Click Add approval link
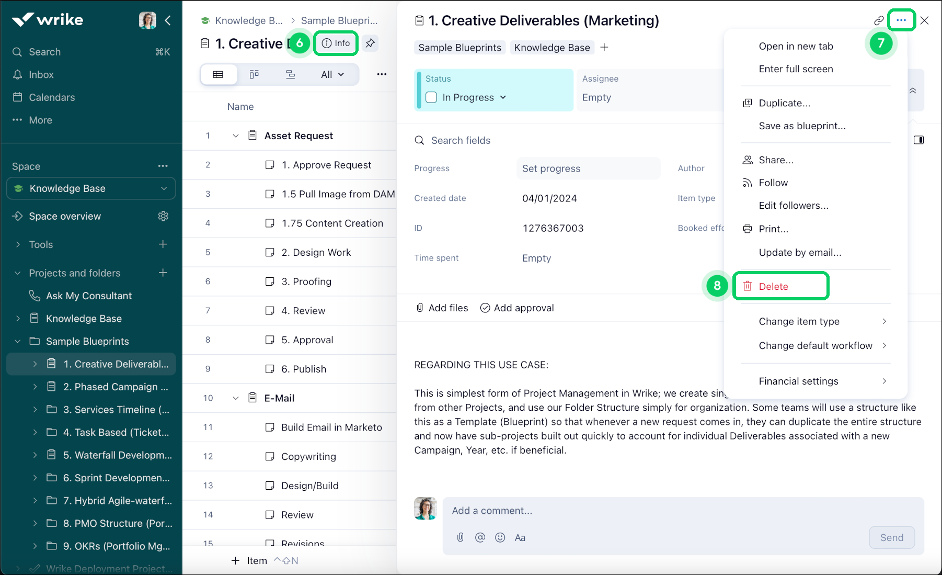The width and height of the screenshot is (942, 575). tap(517, 308)
